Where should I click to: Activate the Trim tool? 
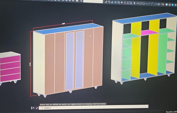[x=134, y=3]
